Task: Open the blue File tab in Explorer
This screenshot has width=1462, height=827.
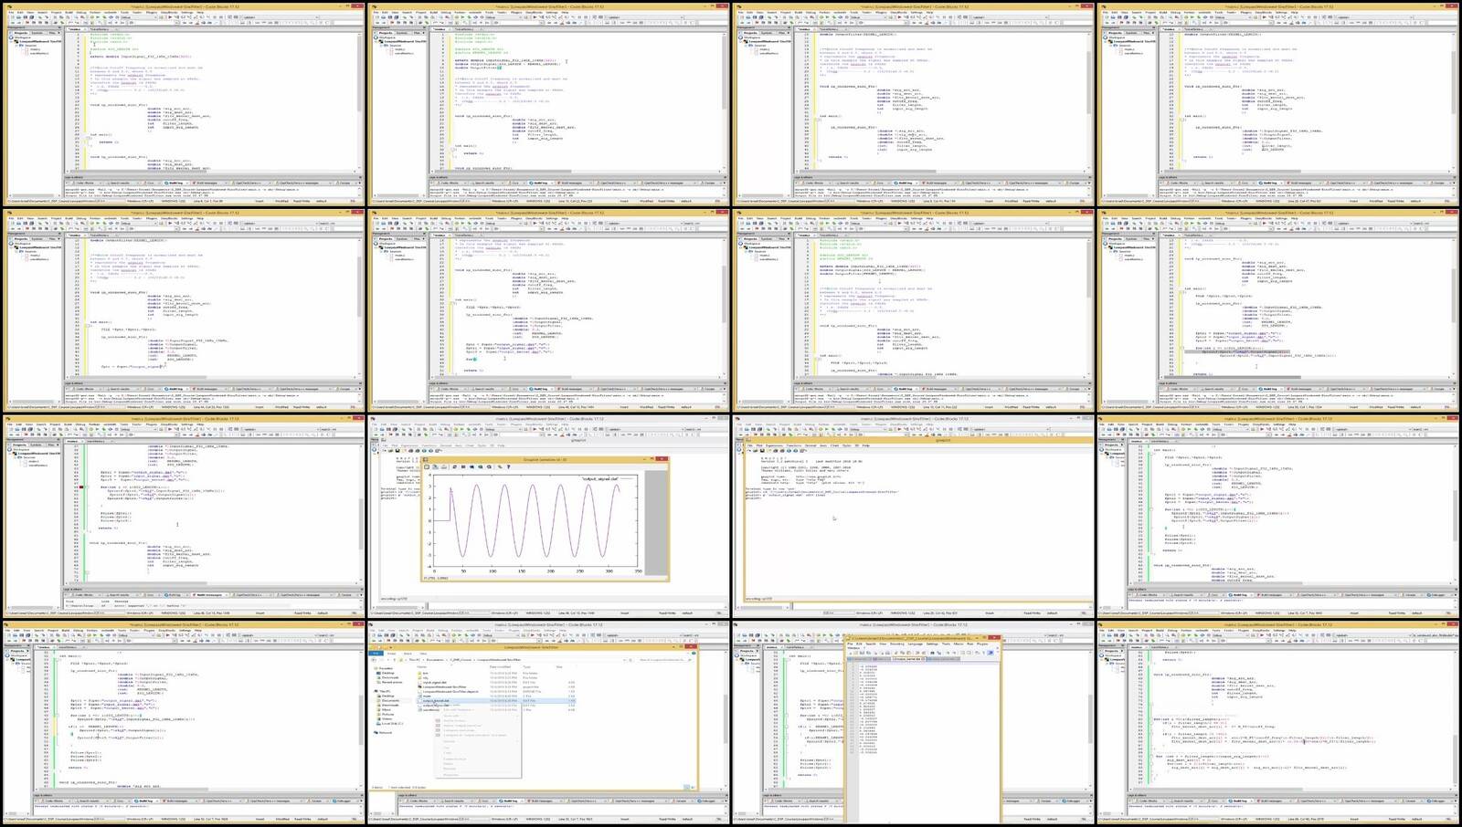Action: (376, 653)
